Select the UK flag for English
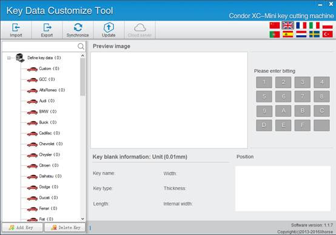Image resolution: width=336 pixels, height=235 pixels. point(287,25)
